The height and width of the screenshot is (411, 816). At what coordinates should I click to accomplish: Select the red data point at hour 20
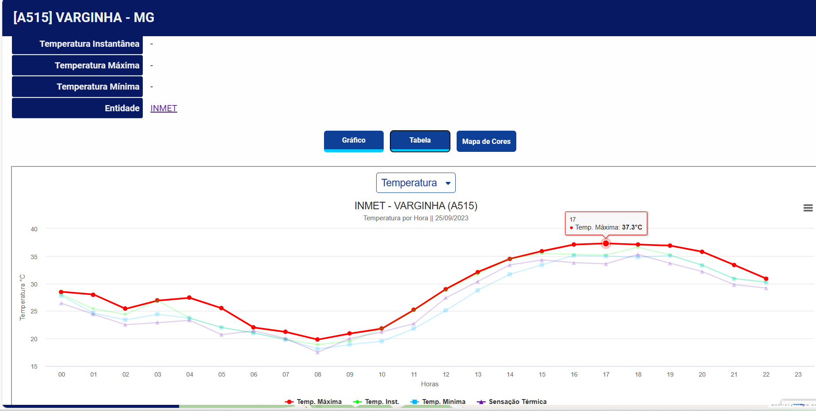702,252
